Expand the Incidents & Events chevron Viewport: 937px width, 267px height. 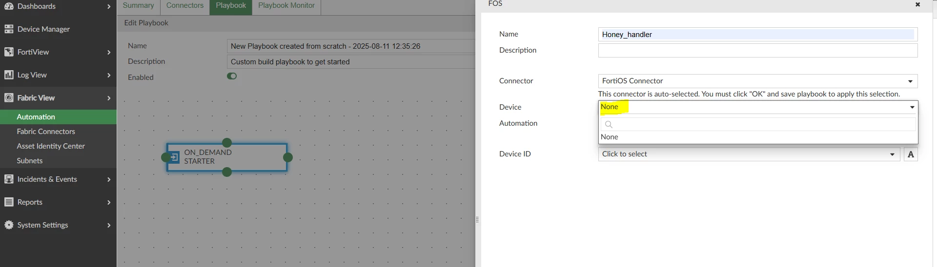(x=109, y=180)
